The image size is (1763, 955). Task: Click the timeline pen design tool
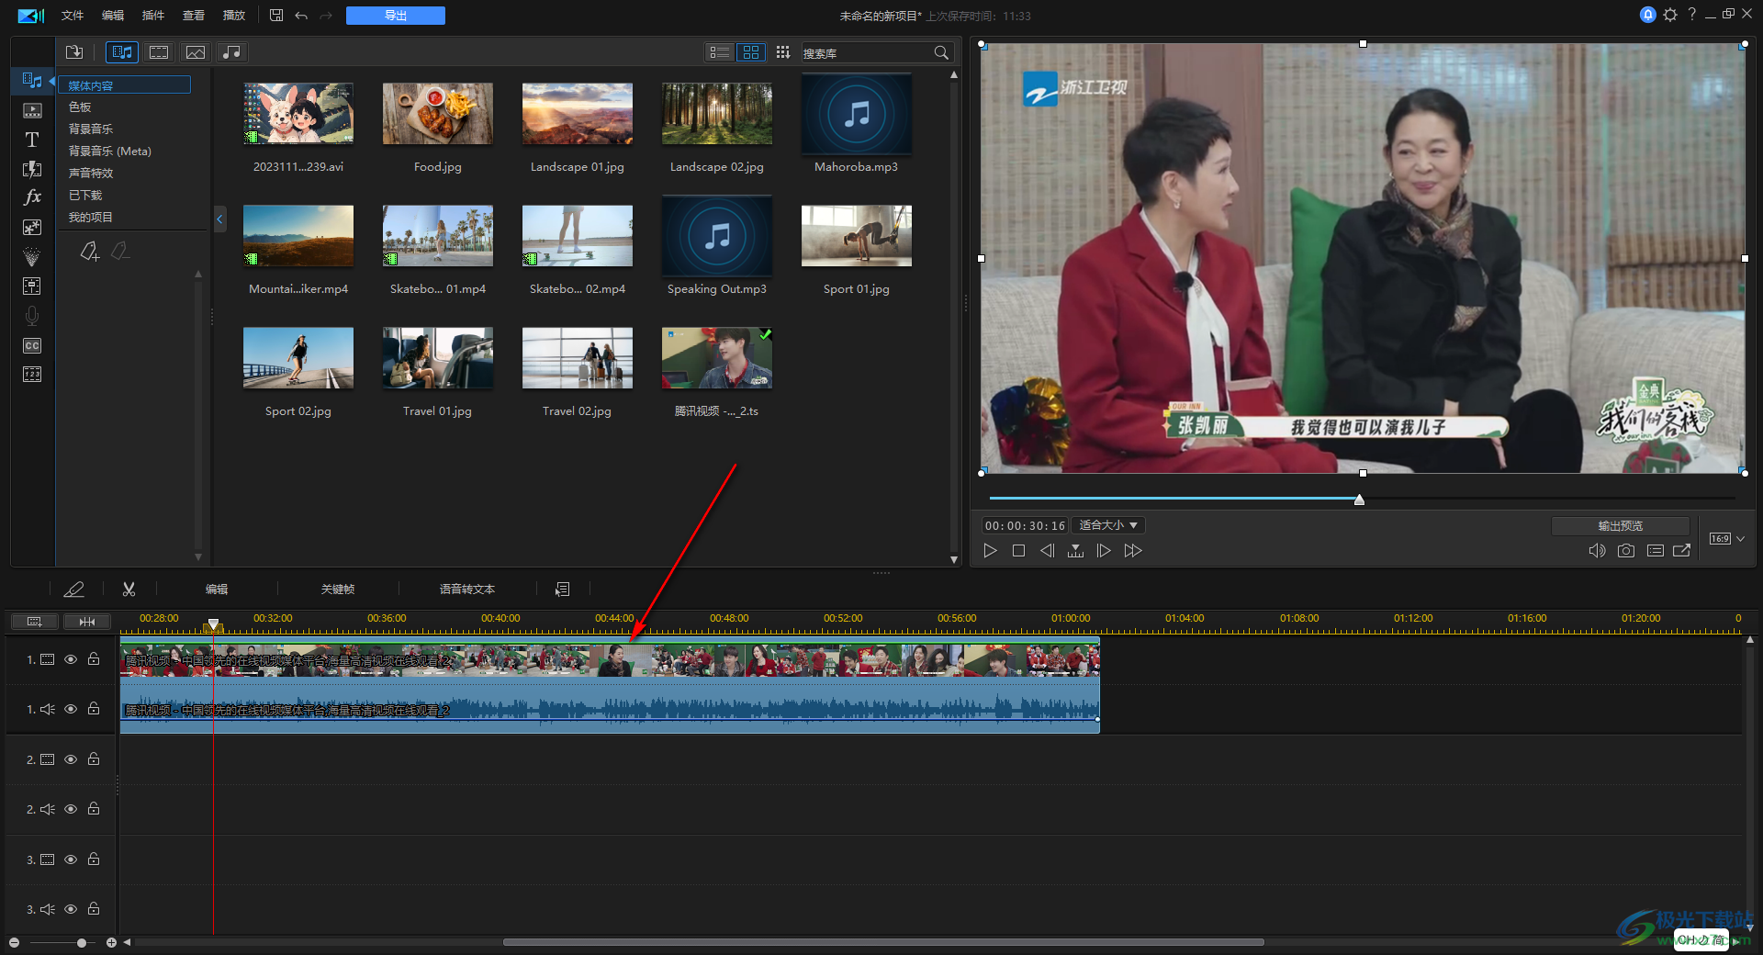(x=73, y=589)
